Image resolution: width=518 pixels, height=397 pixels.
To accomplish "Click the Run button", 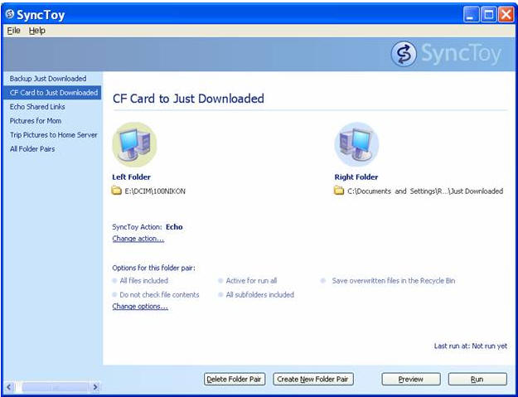I will pos(477,379).
